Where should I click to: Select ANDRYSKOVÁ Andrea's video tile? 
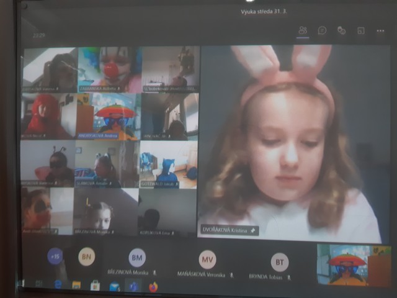pyautogui.click(x=108, y=117)
